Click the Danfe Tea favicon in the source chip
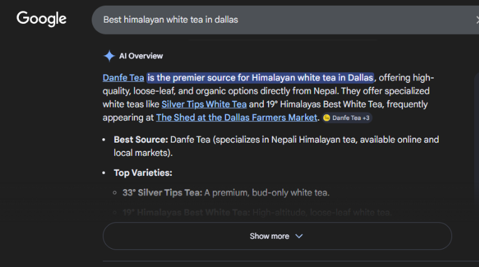479x267 pixels. tap(327, 118)
